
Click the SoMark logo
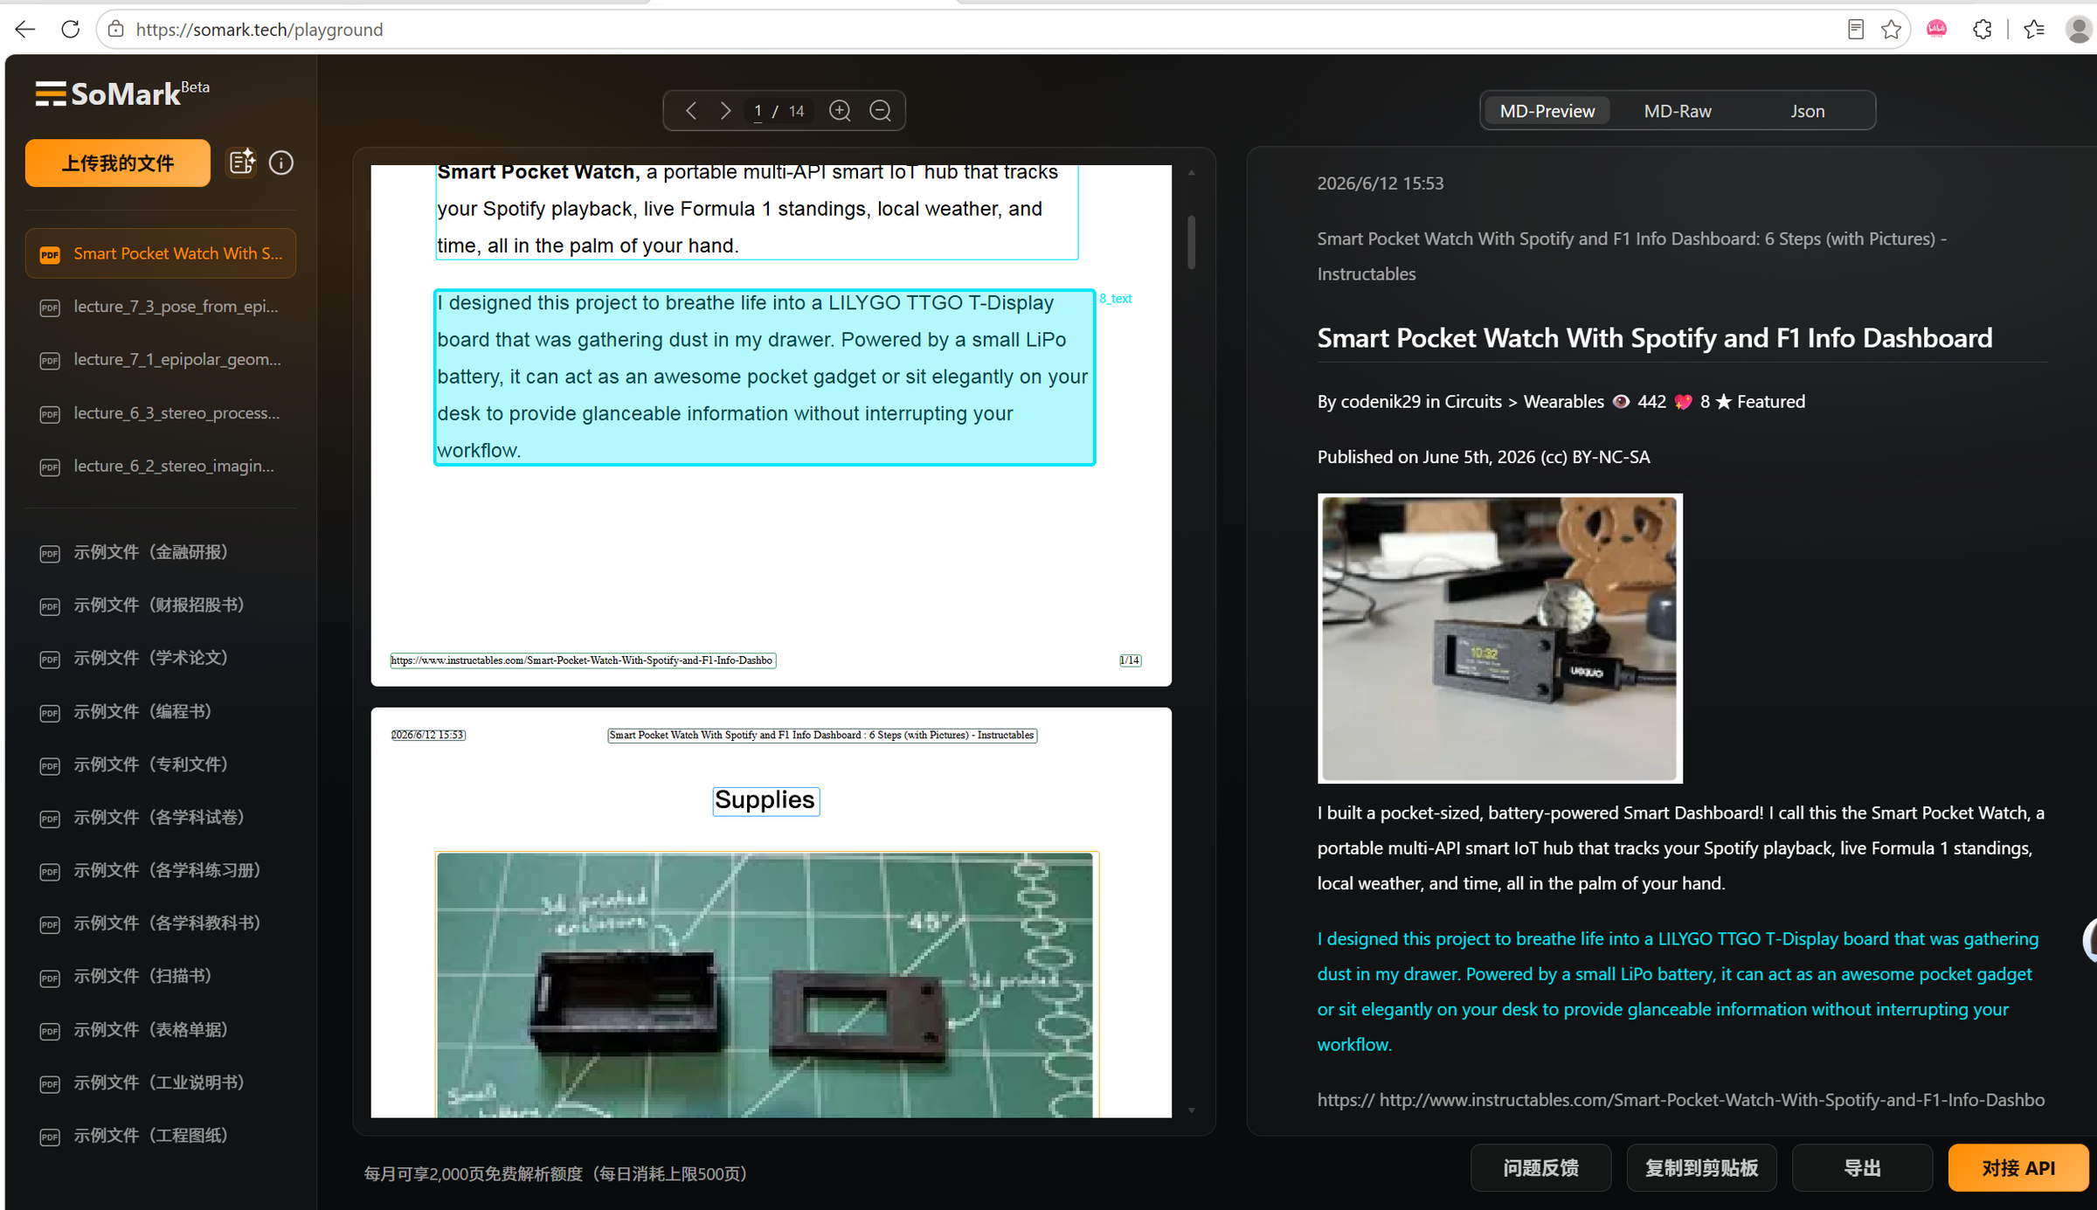122,93
